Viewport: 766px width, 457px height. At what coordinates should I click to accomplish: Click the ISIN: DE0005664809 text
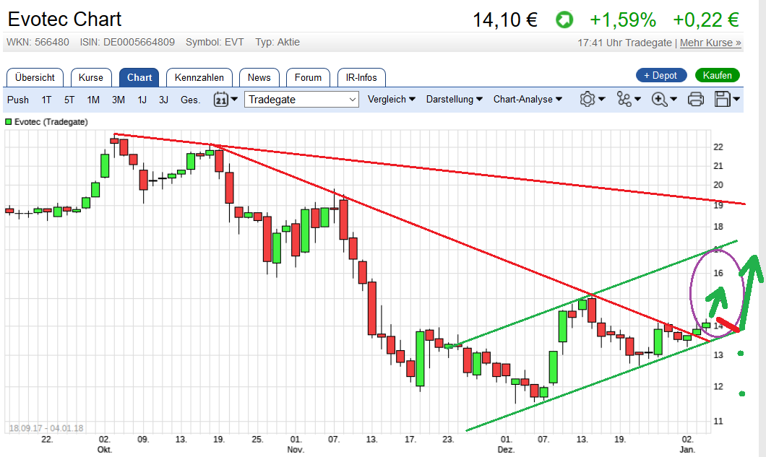point(127,42)
